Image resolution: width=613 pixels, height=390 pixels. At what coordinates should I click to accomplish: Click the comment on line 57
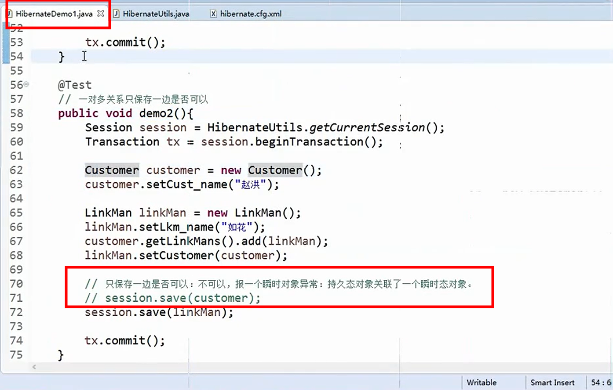point(133,99)
